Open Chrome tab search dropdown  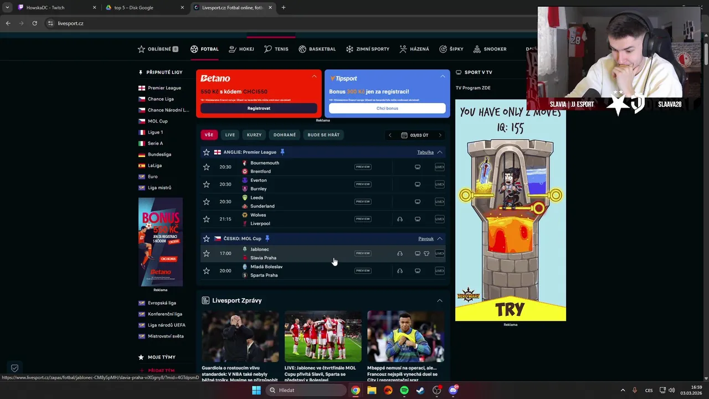click(7, 8)
